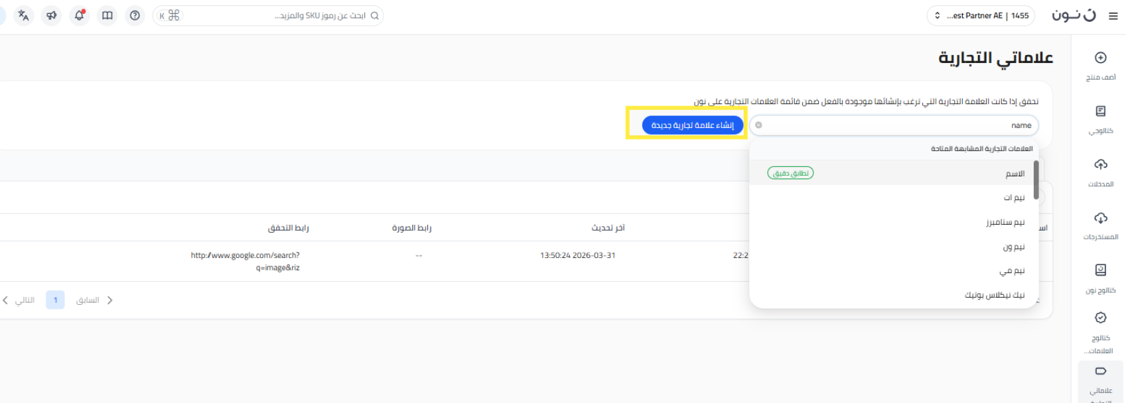Open the book guide icon in top bar

tap(107, 15)
